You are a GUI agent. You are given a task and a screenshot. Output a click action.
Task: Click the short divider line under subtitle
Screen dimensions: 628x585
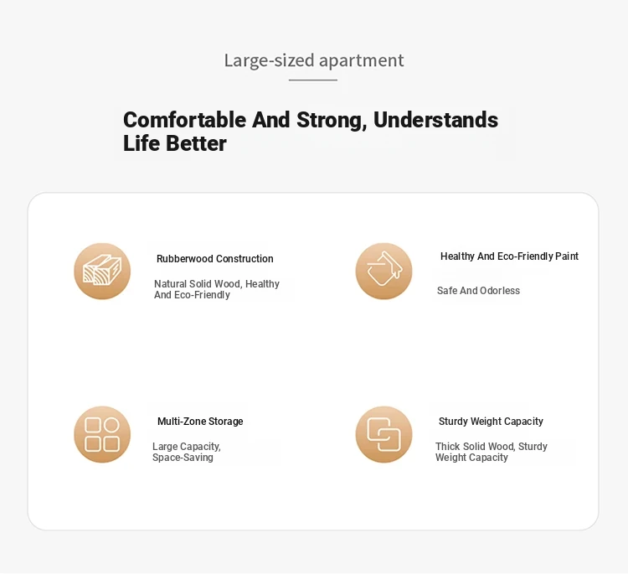[313, 80]
